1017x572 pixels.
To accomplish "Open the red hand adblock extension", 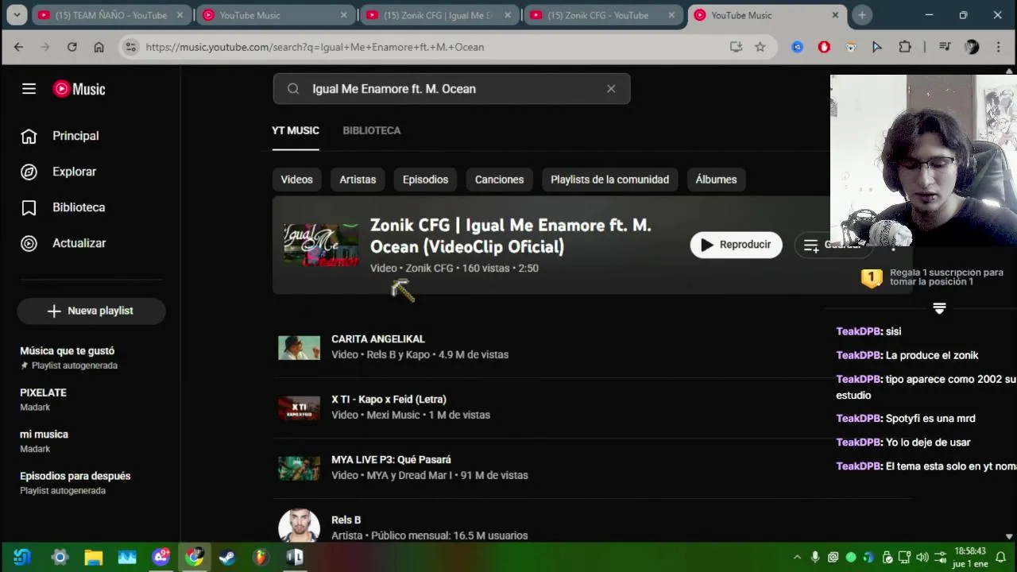I will pyautogui.click(x=824, y=47).
